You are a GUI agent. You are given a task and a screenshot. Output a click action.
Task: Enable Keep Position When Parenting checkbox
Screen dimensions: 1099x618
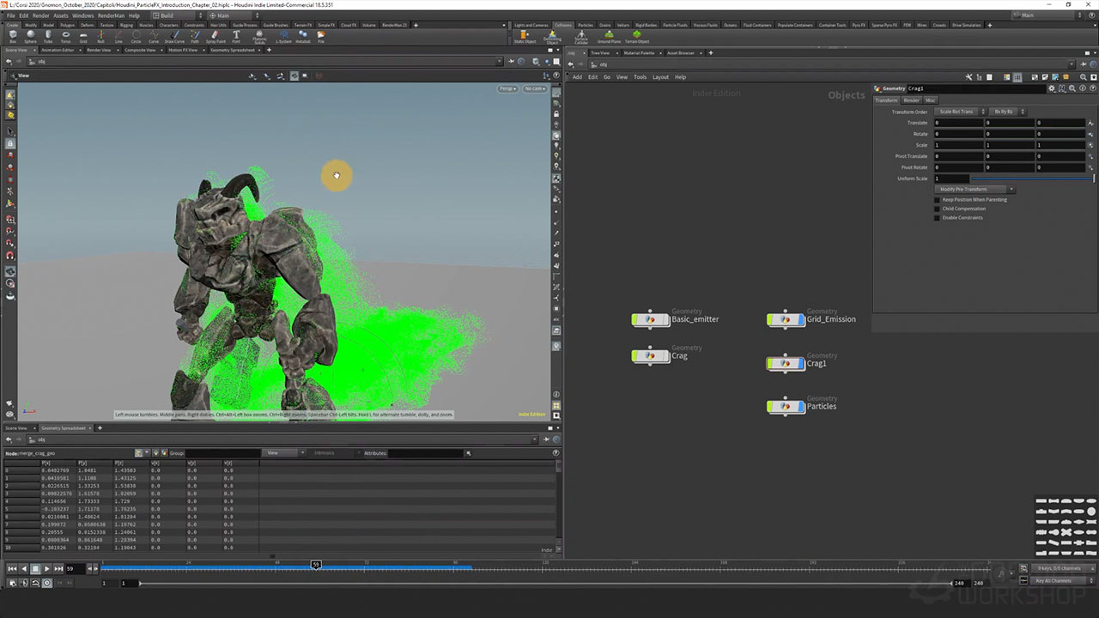point(937,199)
